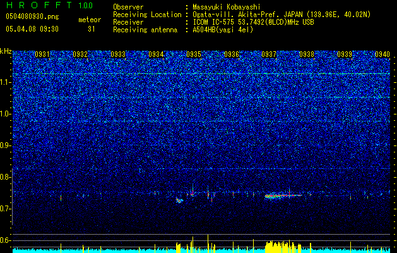Click the HROFFT 1.0.0 title text
Image resolution: width=397 pixels, height=253 pixels.
(x=49, y=5)
